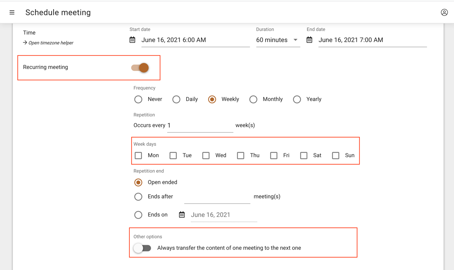The height and width of the screenshot is (270, 454).
Task: Turn off the Recurring meeting switch
Action: [x=140, y=68]
